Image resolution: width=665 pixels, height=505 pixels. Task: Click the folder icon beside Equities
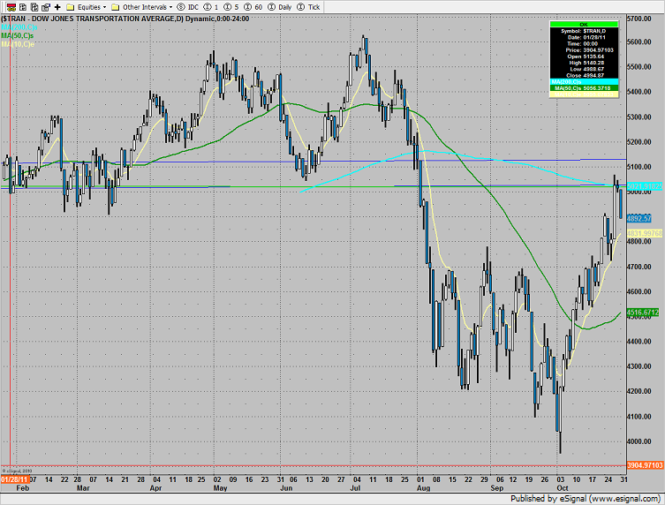click(x=71, y=7)
